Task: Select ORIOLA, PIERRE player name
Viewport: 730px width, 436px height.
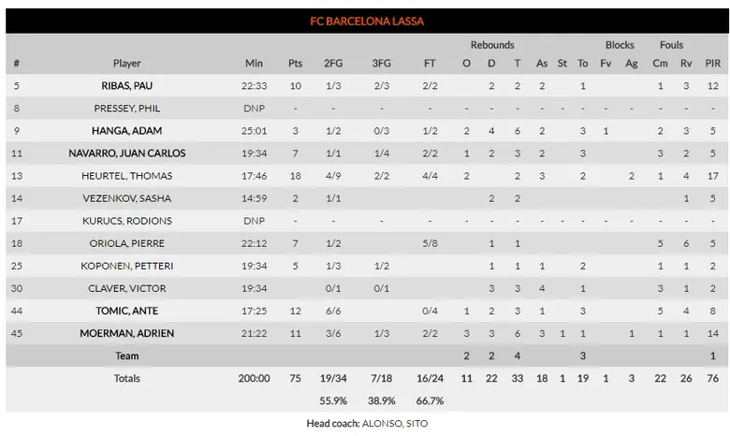Action: (x=127, y=243)
